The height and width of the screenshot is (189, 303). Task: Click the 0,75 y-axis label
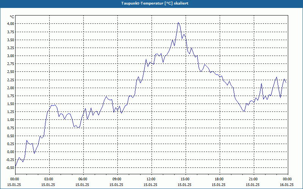coord(11,128)
